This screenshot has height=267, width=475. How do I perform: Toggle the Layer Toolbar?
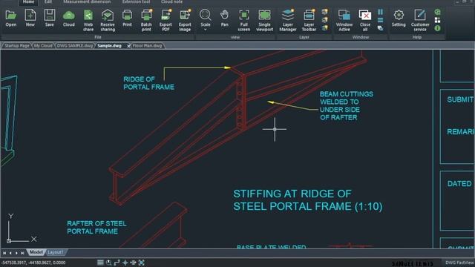coord(309,20)
